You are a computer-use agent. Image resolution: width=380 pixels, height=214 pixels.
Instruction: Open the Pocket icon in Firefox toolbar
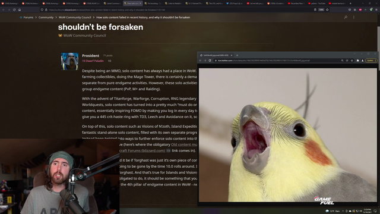[x=350, y=10]
